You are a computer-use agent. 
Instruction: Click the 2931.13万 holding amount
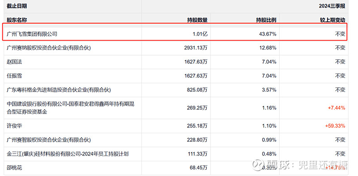click(x=196, y=48)
